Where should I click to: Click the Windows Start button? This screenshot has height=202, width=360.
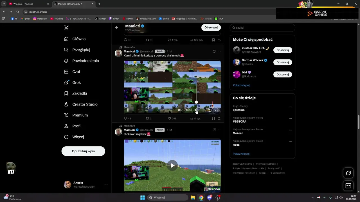143,198
